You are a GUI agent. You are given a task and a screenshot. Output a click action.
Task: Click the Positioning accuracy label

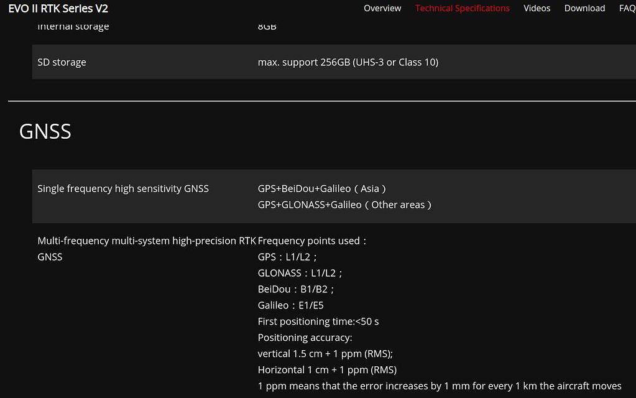tap(304, 337)
